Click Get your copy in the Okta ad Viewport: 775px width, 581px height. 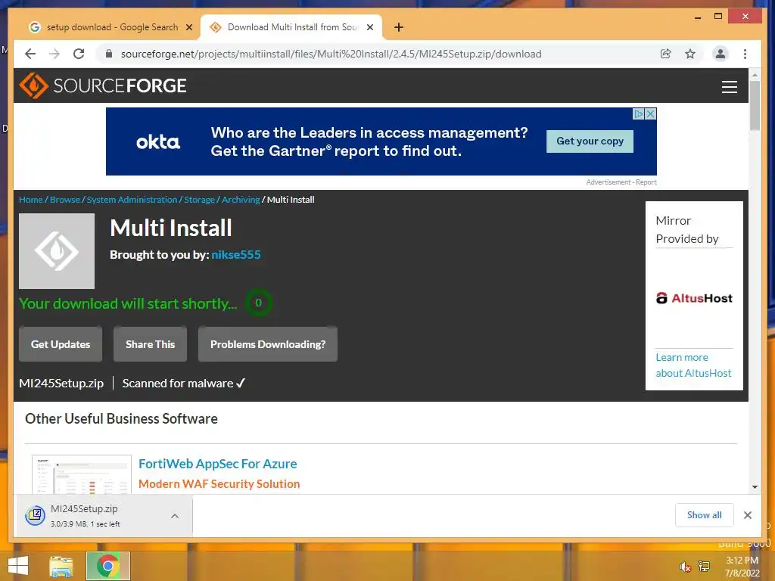click(590, 141)
